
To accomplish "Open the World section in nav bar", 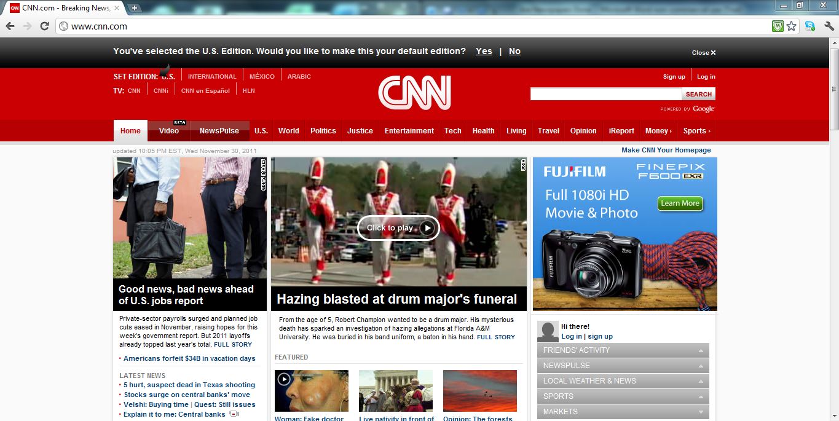I will pyautogui.click(x=288, y=131).
